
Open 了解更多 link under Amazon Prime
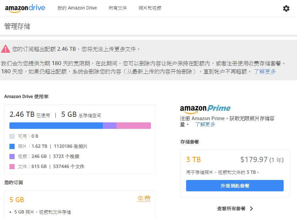(205, 124)
